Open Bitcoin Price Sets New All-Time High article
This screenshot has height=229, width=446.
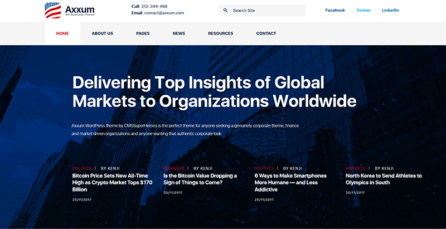point(113,183)
